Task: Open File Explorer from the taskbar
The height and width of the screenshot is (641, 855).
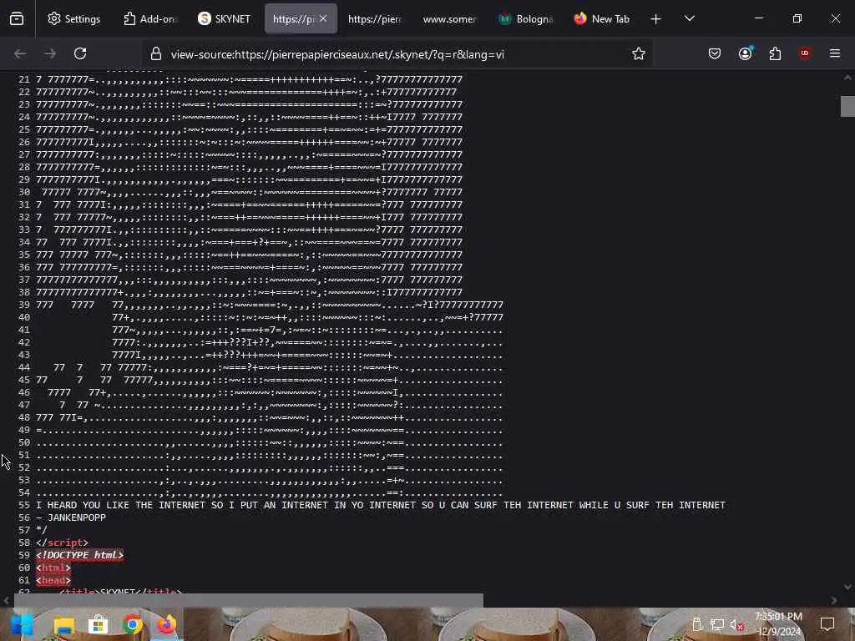Action: point(63,624)
